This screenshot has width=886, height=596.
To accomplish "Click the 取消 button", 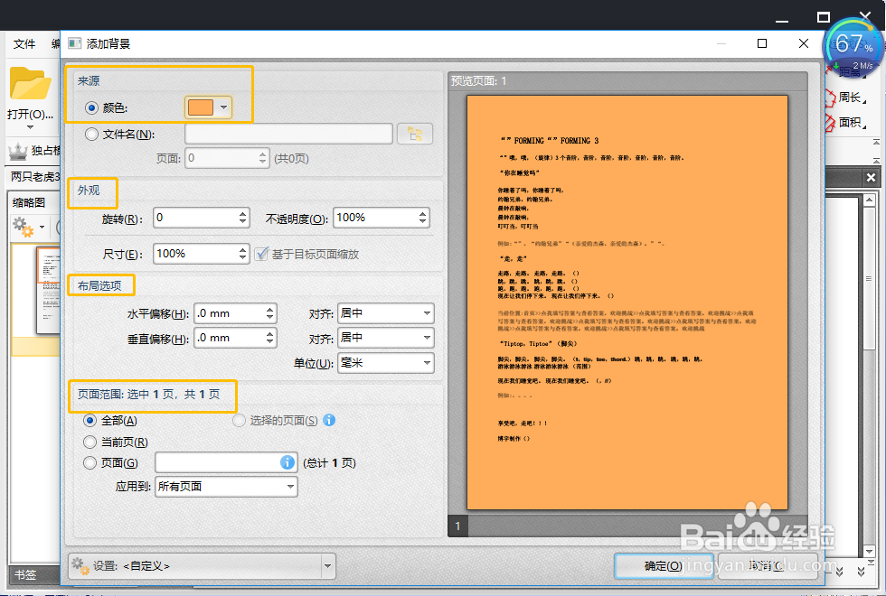I will (x=767, y=565).
